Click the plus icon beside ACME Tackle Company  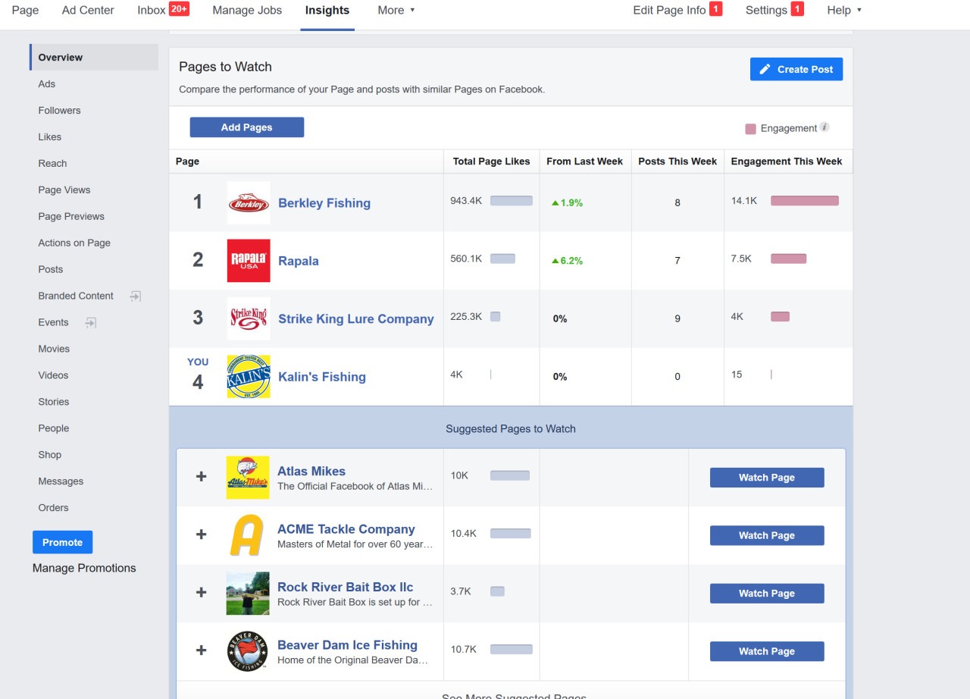coord(201,534)
